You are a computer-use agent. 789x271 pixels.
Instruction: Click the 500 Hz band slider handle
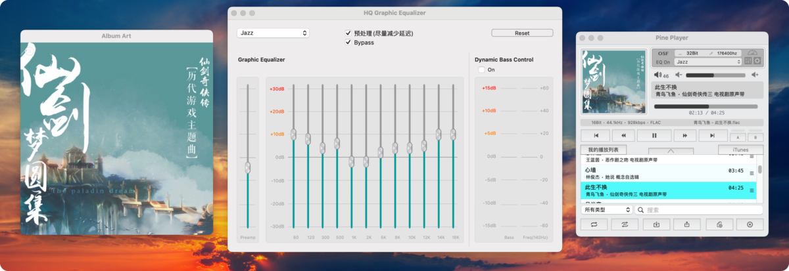(x=337, y=143)
